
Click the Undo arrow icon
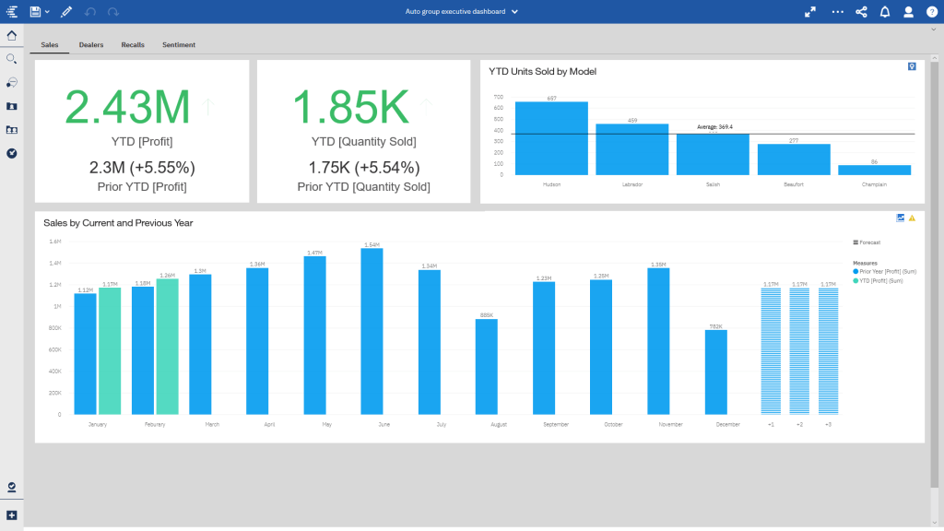(89, 11)
